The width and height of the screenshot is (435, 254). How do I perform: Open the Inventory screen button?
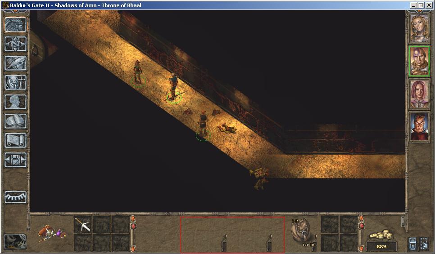(x=15, y=83)
